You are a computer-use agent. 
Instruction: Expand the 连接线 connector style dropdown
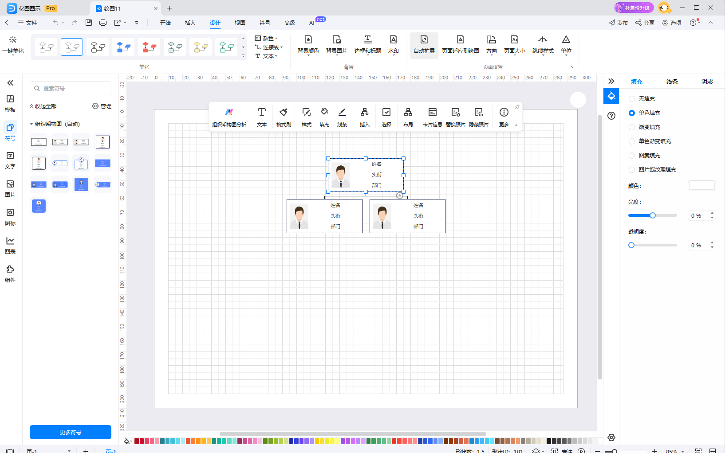pyautogui.click(x=269, y=47)
